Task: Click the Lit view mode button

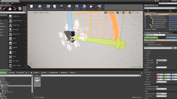Action: click(42, 13)
